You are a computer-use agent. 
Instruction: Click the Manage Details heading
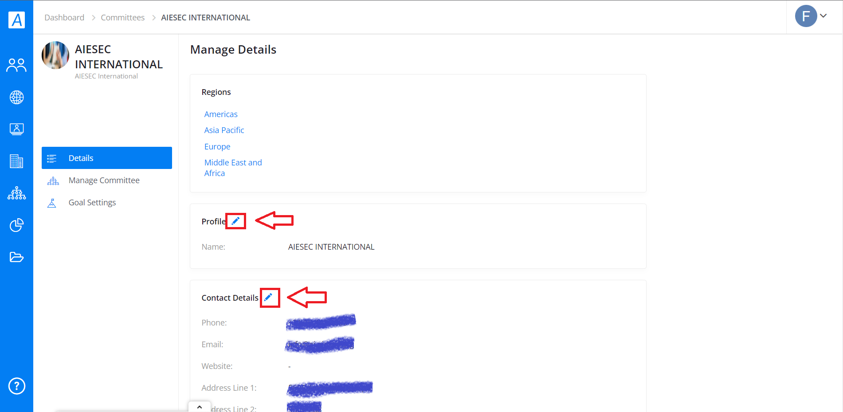(233, 49)
